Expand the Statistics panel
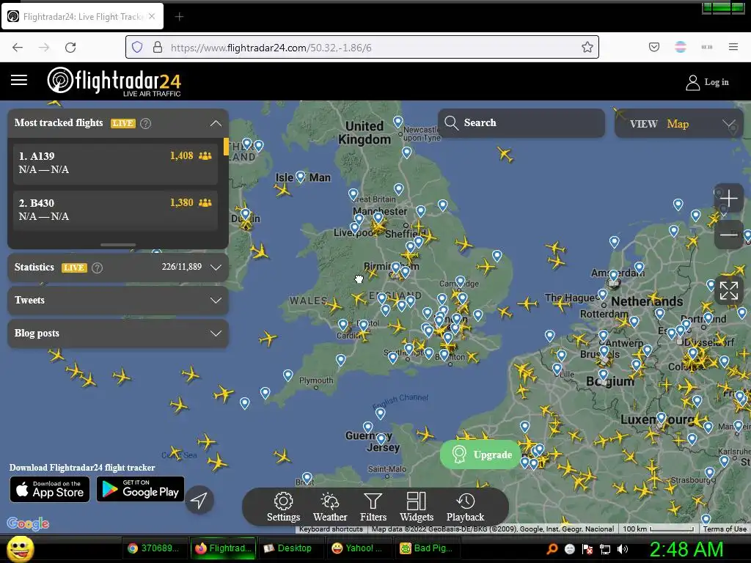751x563 pixels. coord(216,267)
